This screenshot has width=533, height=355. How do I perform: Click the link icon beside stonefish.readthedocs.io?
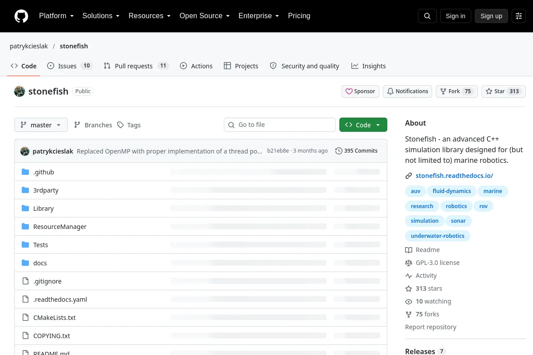point(409,176)
